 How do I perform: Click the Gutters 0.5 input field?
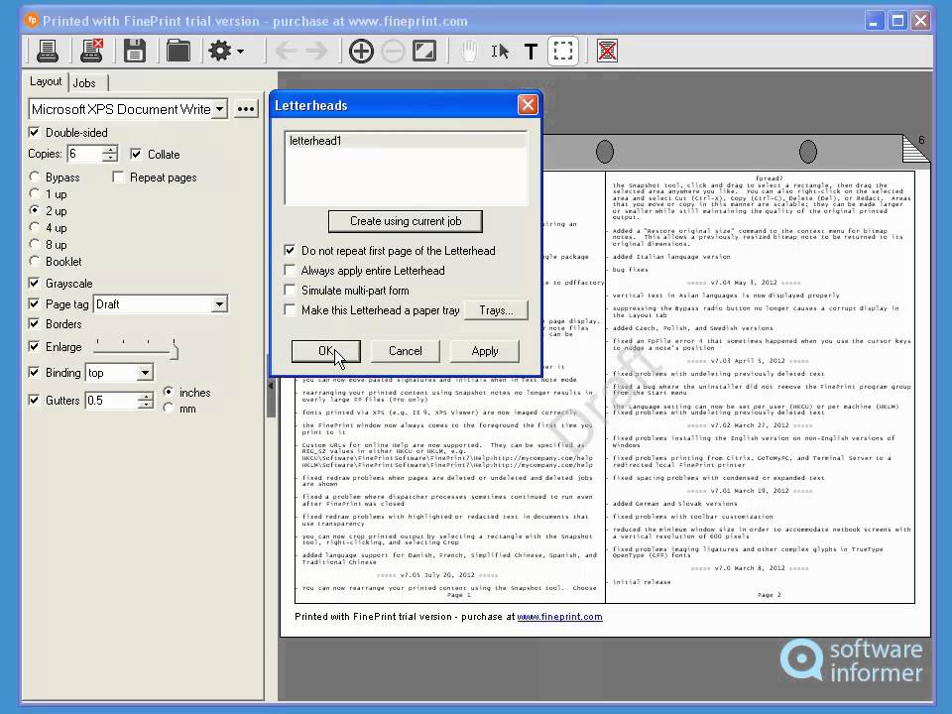tap(111, 400)
